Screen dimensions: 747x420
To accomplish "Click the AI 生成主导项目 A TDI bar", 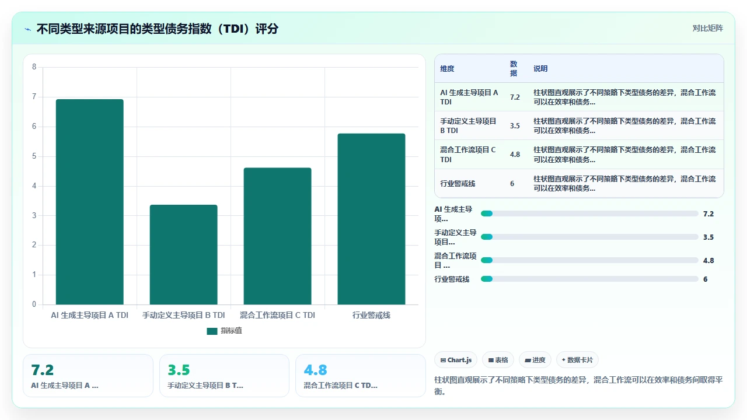I will point(90,202).
